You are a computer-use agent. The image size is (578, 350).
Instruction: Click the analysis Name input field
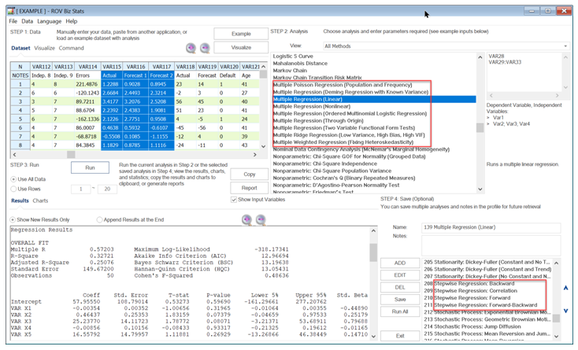click(x=491, y=227)
